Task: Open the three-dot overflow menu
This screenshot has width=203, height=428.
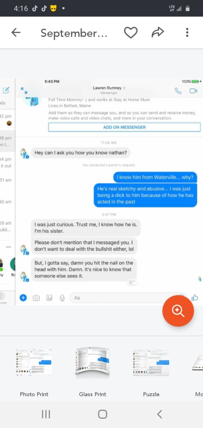Action: [x=187, y=33]
